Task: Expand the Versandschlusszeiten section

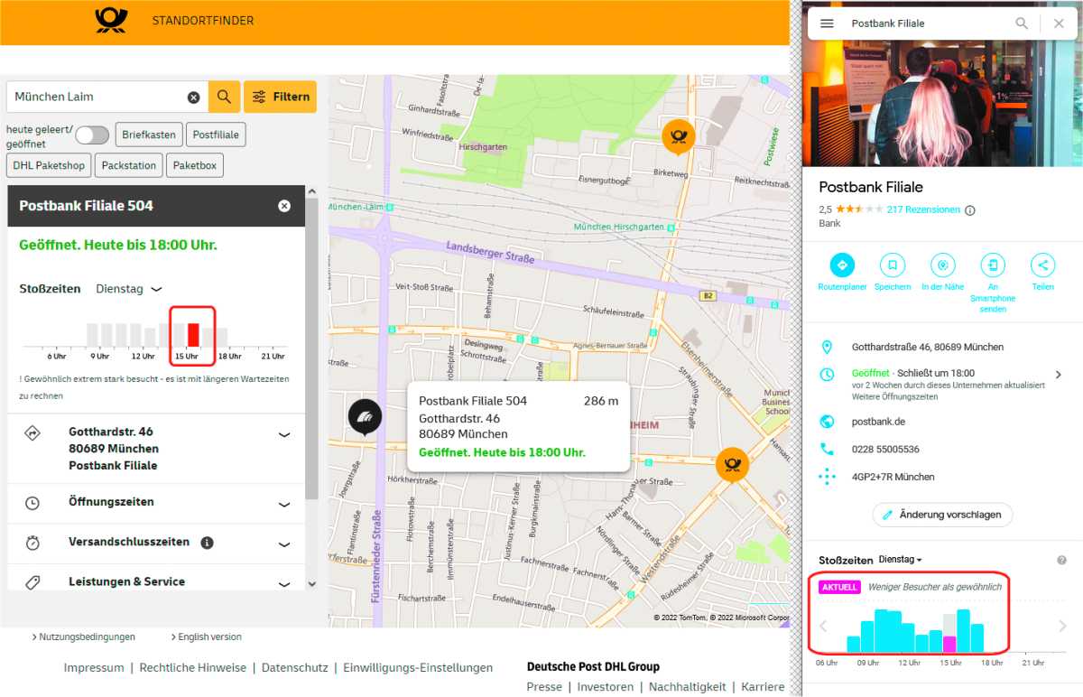Action: pos(284,544)
